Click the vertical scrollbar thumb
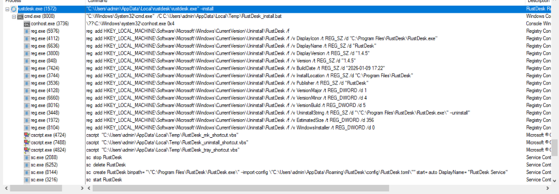Viewport: 559px width, 194px height. pyautogui.click(x=555, y=147)
